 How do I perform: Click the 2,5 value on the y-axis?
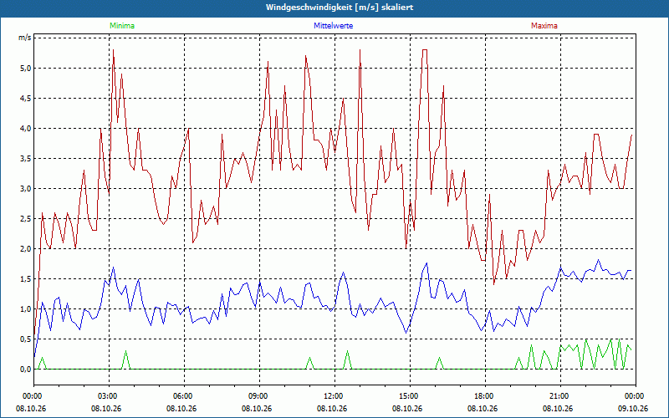pos(26,219)
